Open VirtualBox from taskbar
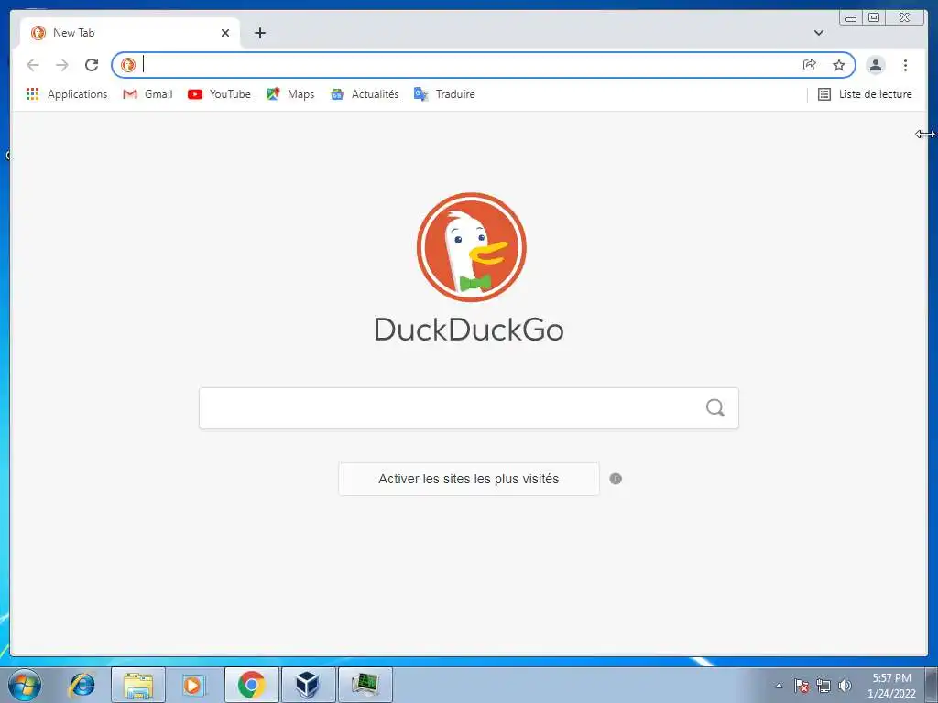 tap(308, 685)
